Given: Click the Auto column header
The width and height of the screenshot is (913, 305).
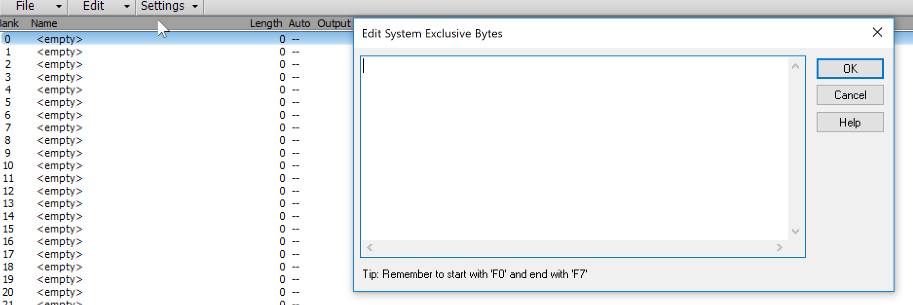Looking at the screenshot, I should [x=299, y=23].
